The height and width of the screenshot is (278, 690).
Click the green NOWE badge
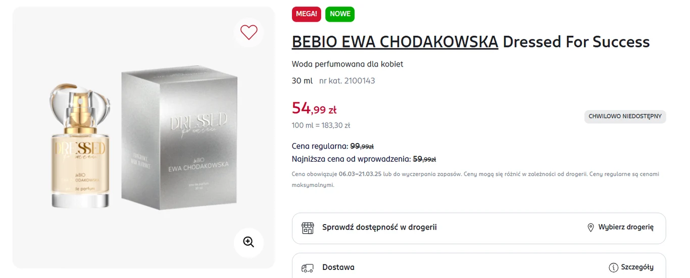[340, 14]
